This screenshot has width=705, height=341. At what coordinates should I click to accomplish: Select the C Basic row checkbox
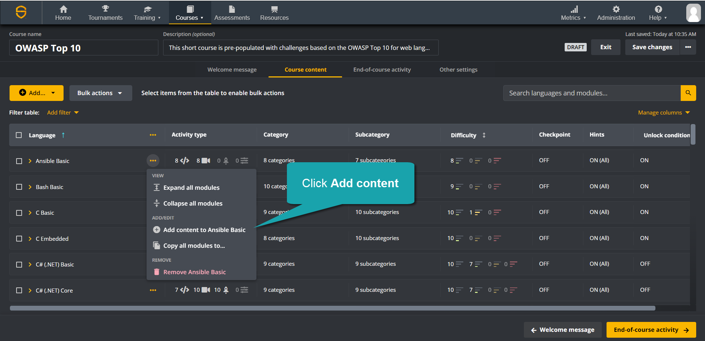[x=19, y=213]
